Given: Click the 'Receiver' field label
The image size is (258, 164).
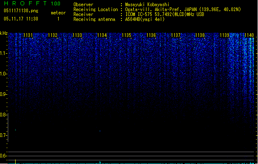Looking at the screenshot, I should 83,14.
